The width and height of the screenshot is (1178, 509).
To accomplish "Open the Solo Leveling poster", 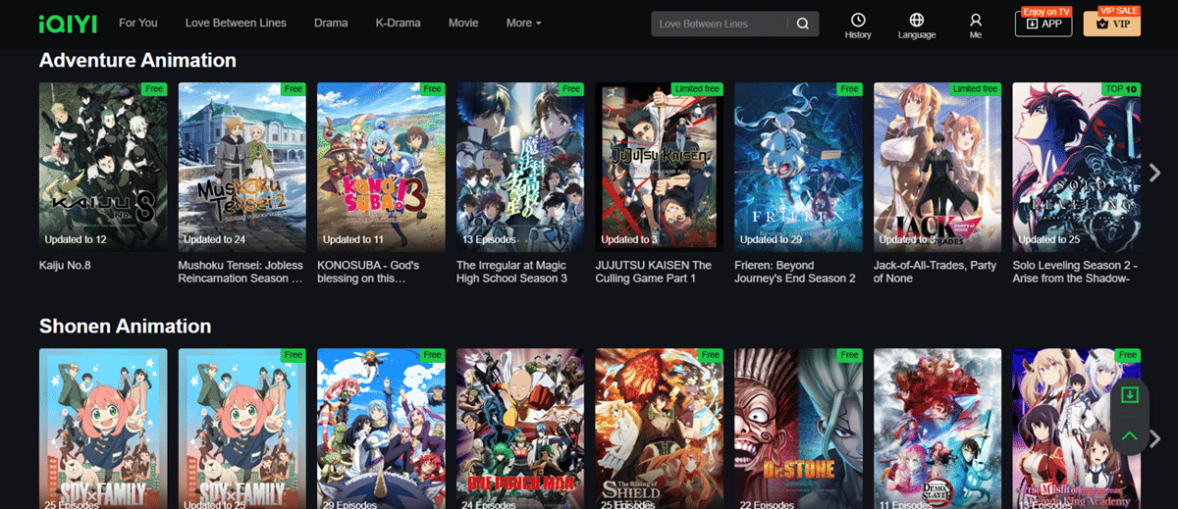I will (x=1076, y=167).
